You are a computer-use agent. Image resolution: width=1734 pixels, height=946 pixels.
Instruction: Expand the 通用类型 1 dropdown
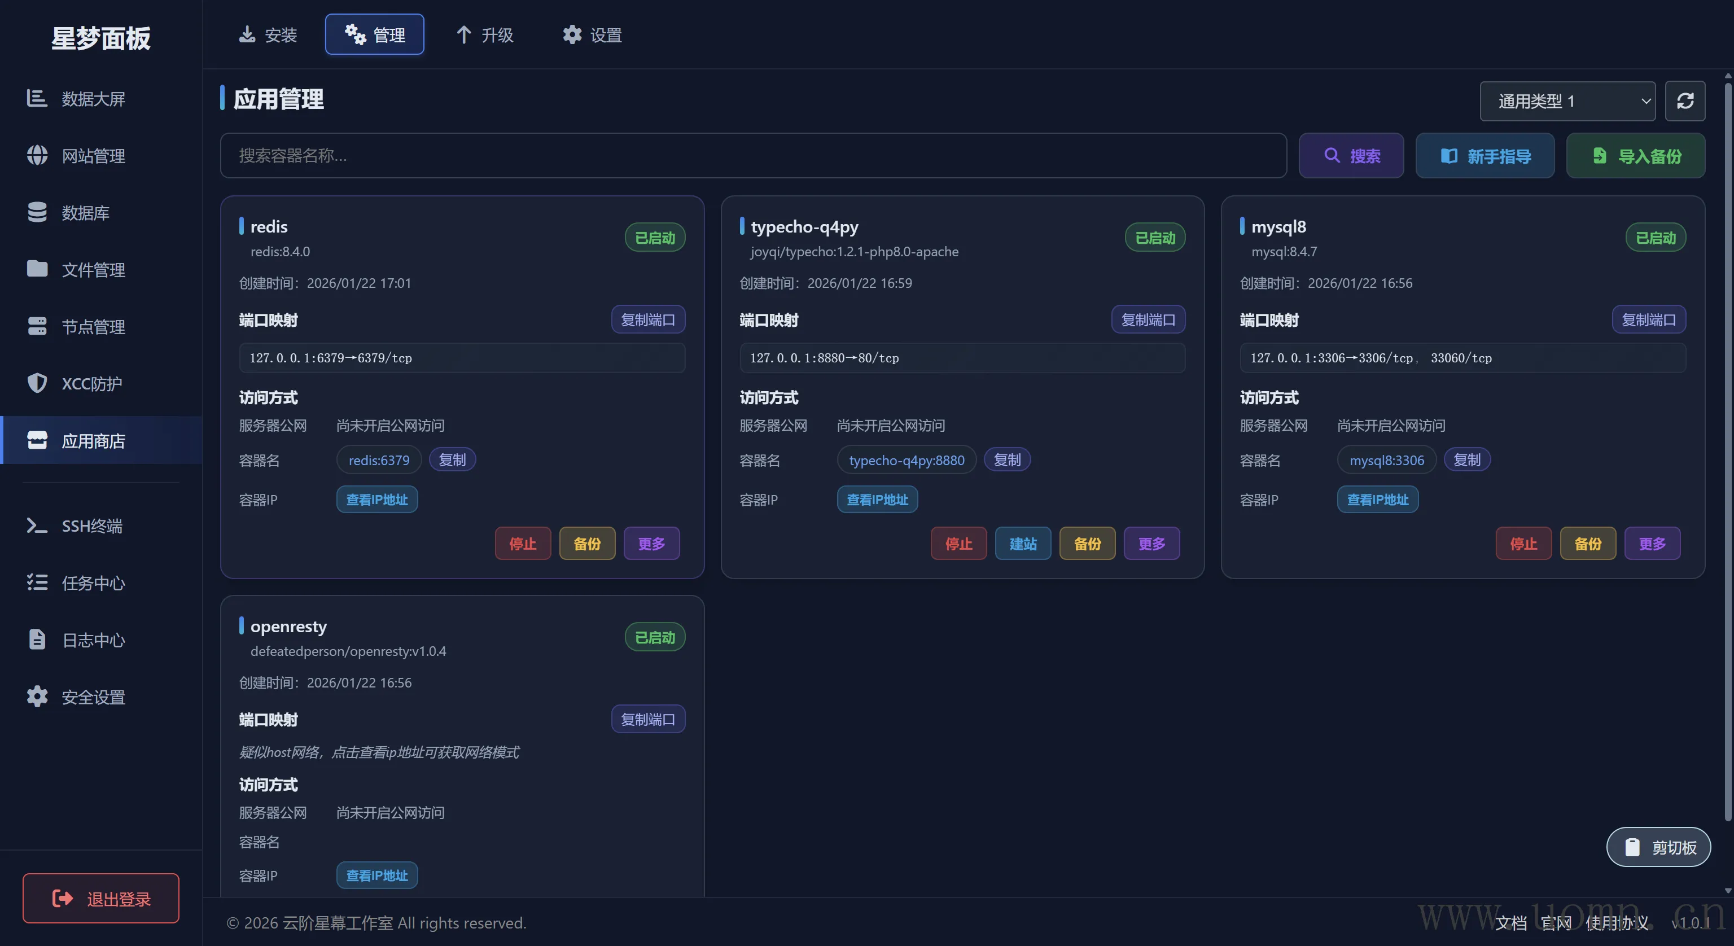(1567, 101)
